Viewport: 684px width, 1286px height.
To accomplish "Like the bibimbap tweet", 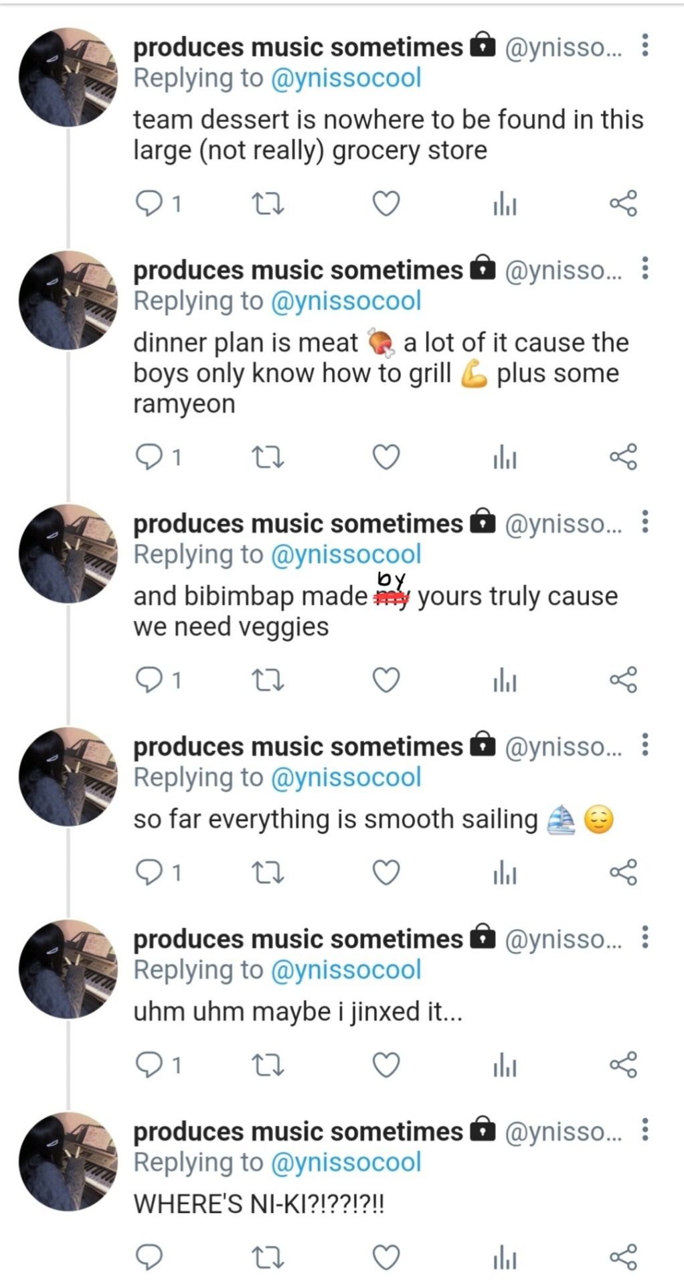I will [386, 681].
